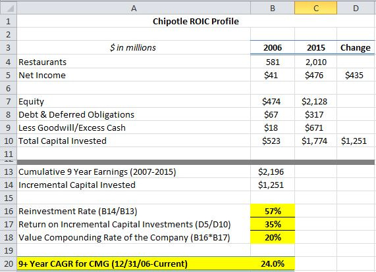Image resolution: width=376 pixels, height=272 pixels.
Task: Click the $1,251 cell in Change column
Action: (x=356, y=141)
